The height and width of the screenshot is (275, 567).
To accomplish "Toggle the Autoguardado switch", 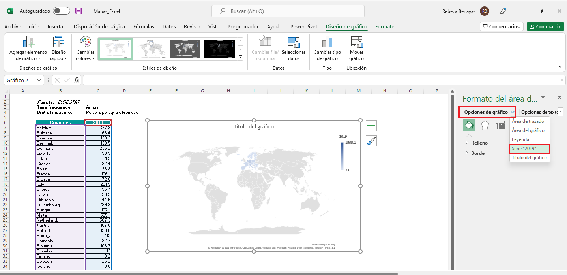I will pyautogui.click(x=62, y=11).
